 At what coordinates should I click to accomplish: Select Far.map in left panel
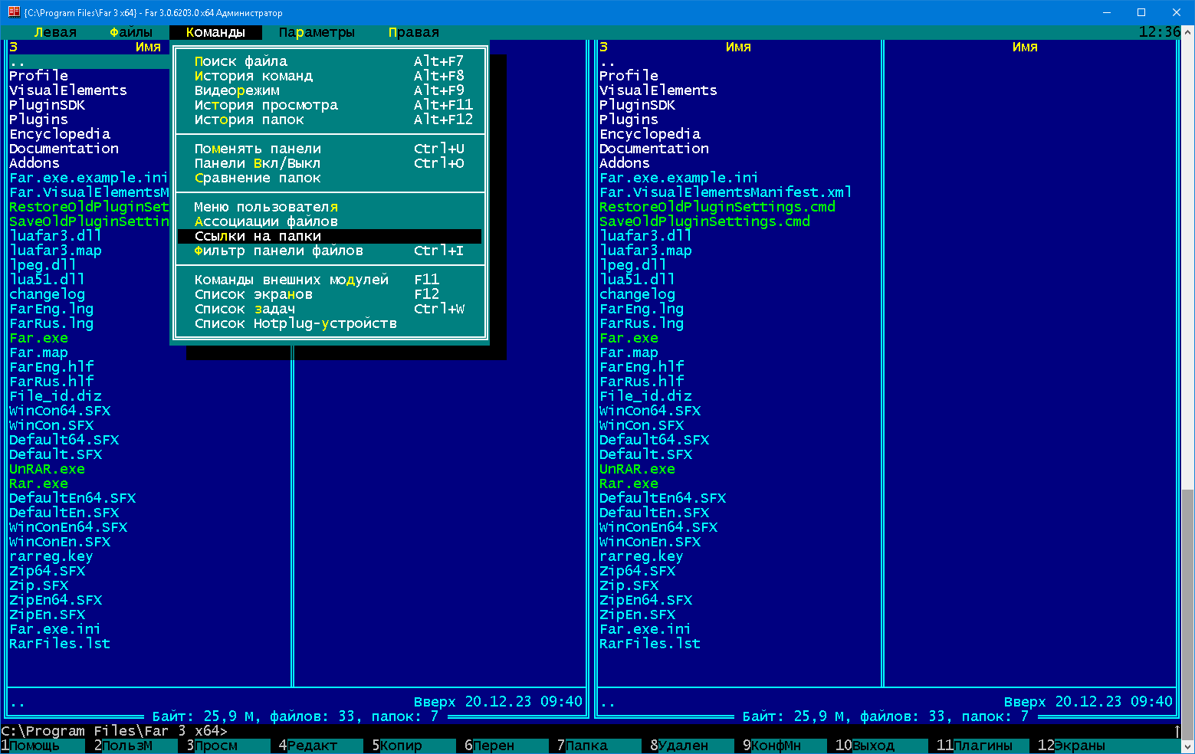(x=38, y=352)
